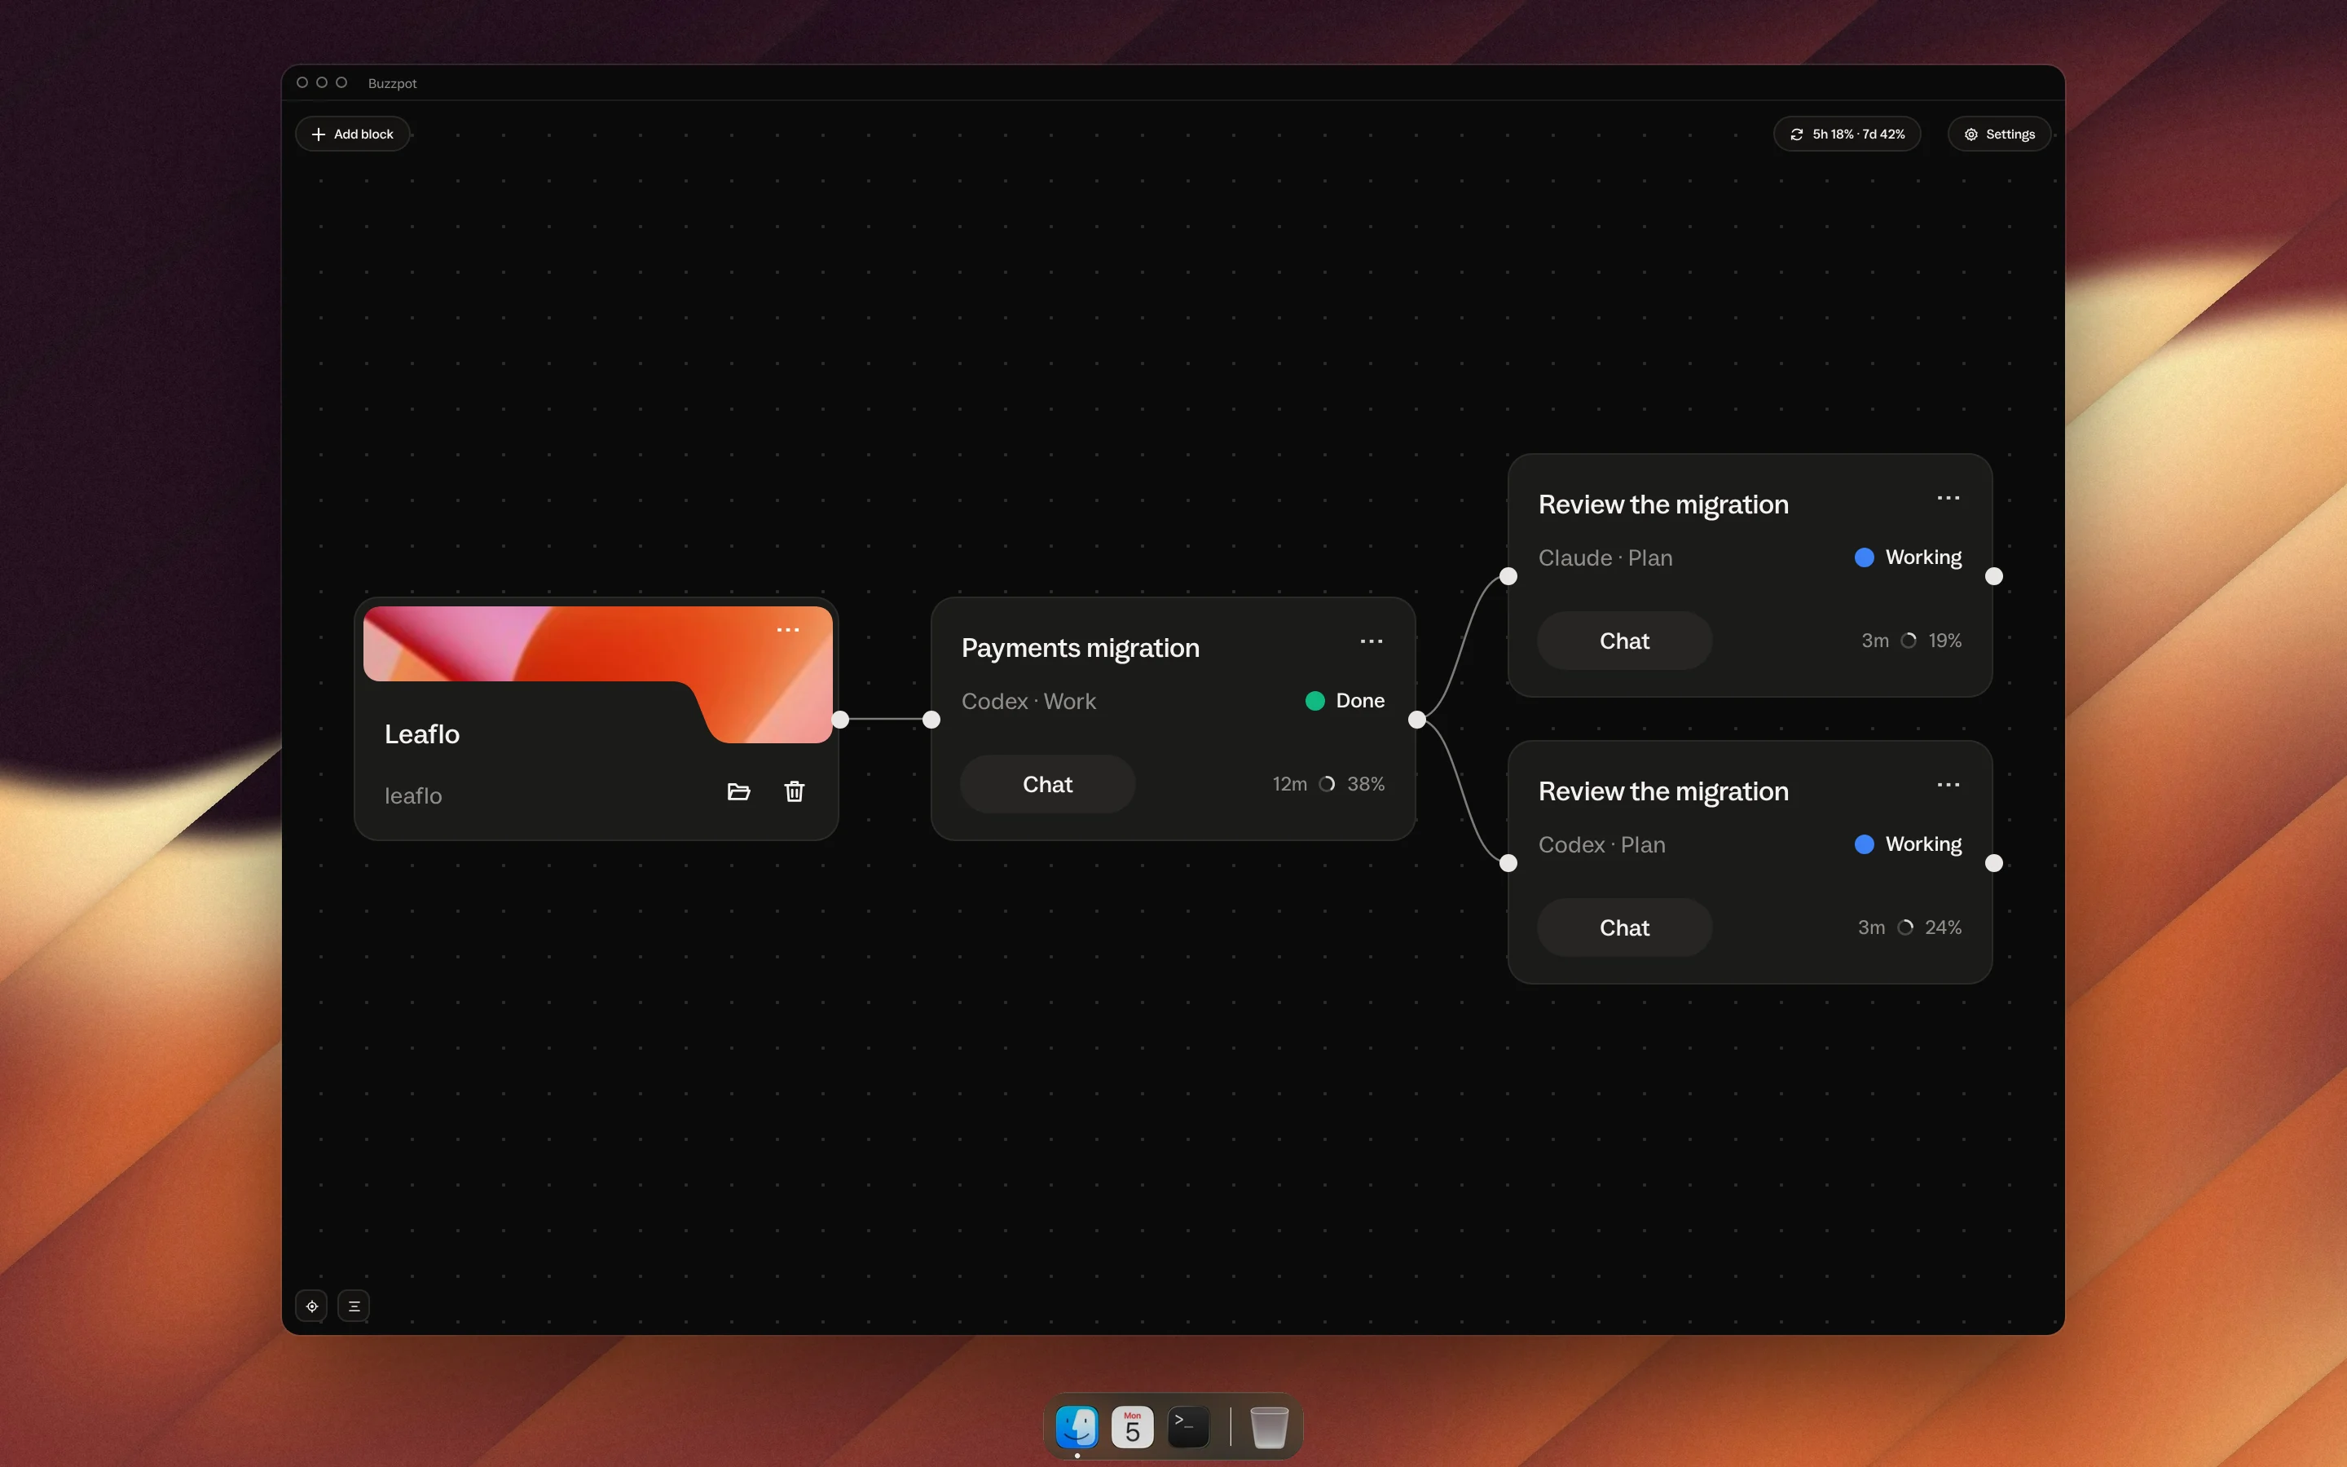The height and width of the screenshot is (1467, 2347).
Task: Open Settings from the top bar
Action: tap(1999, 134)
